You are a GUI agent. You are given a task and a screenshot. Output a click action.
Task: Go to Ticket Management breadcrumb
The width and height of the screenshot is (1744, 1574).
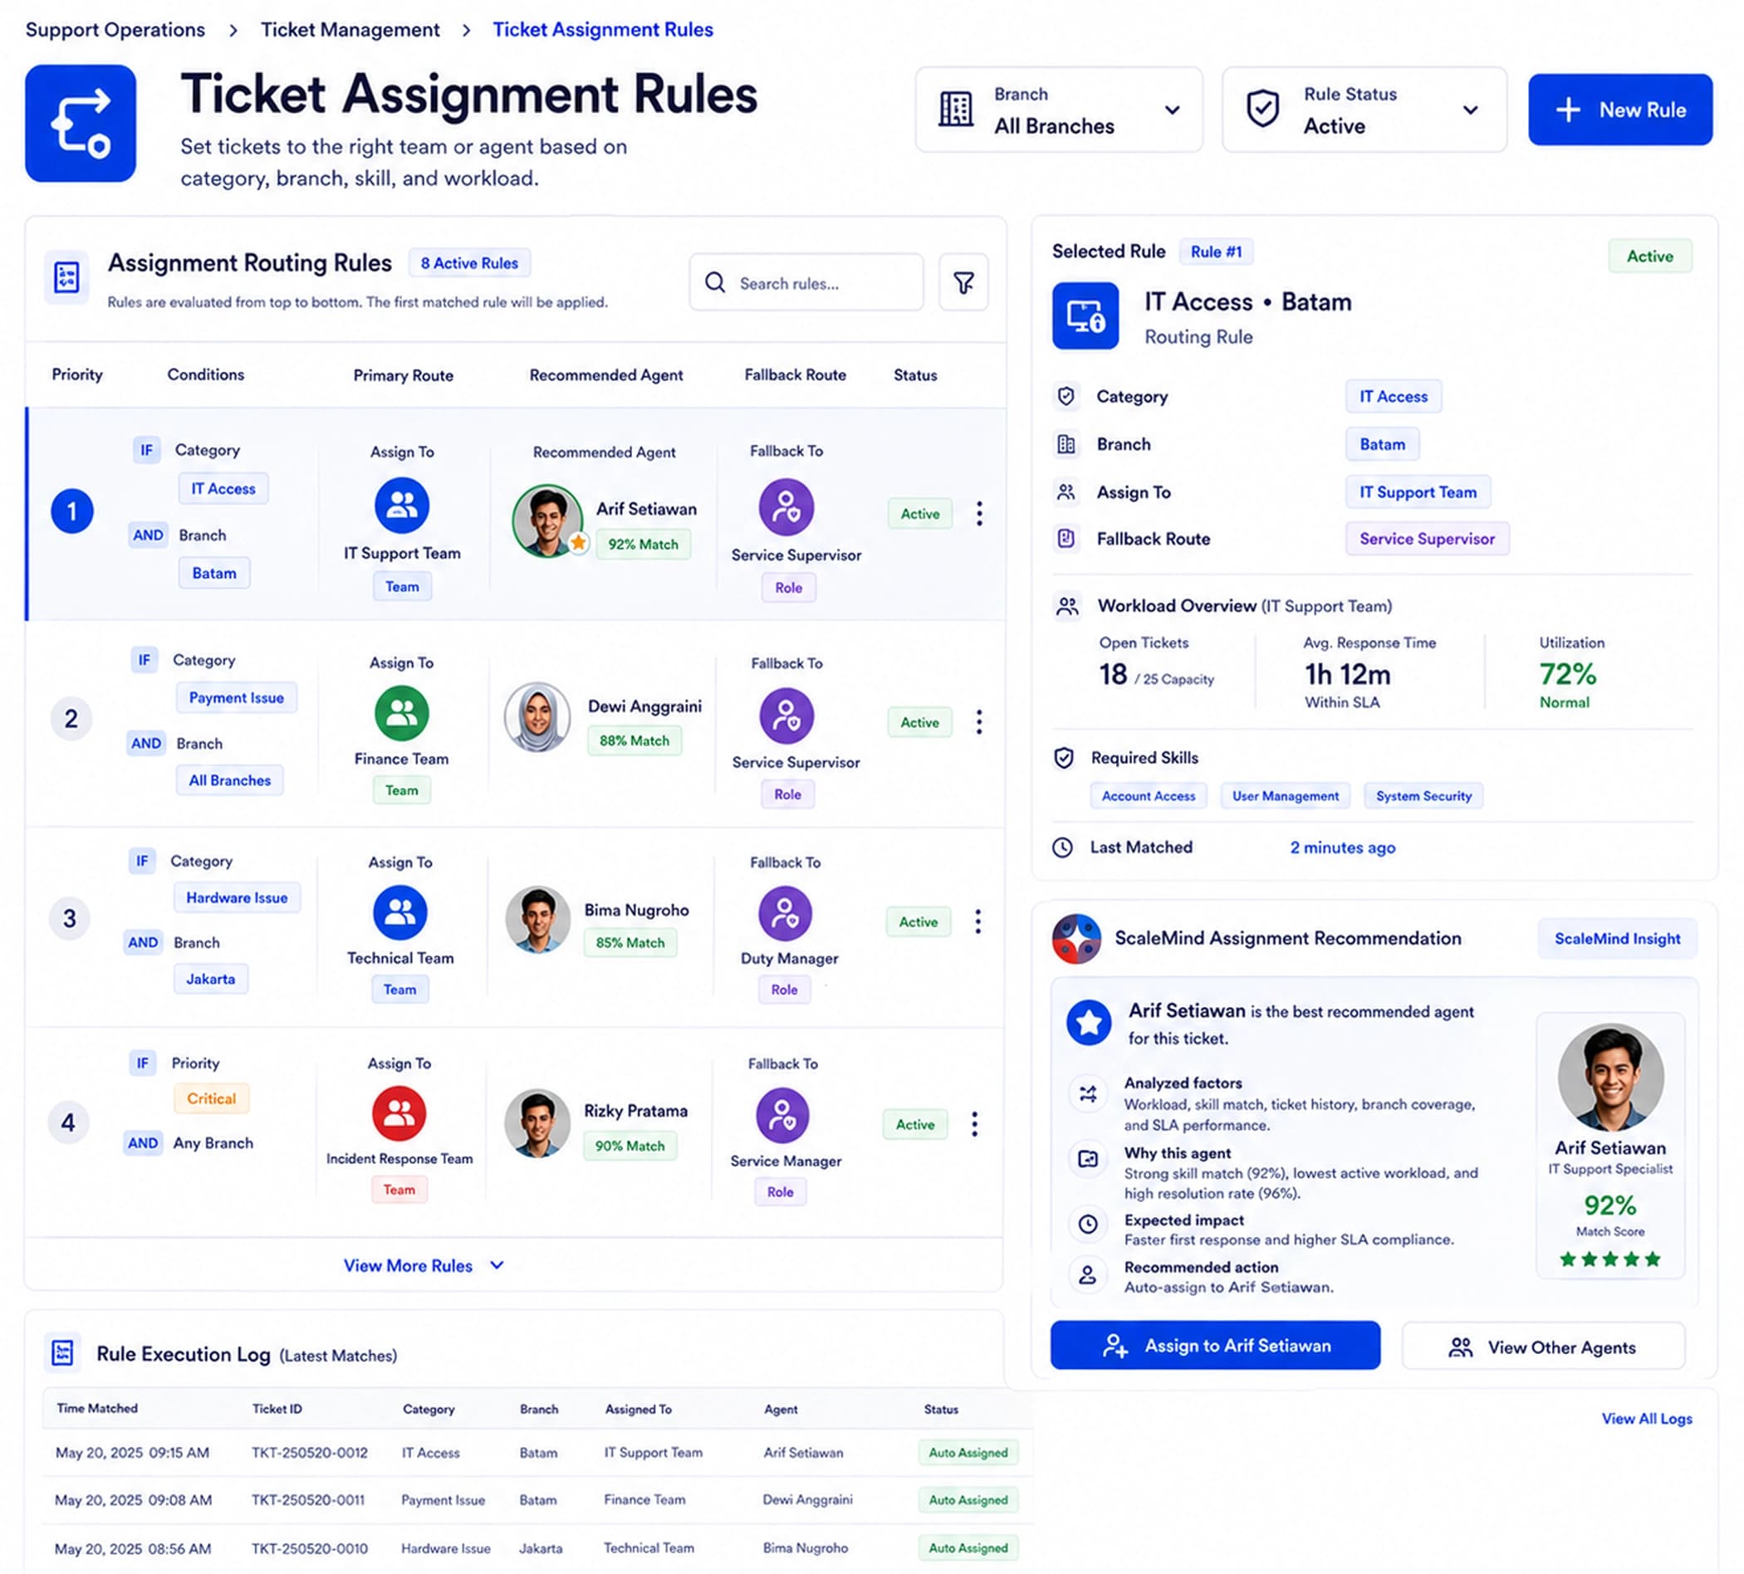tap(350, 29)
